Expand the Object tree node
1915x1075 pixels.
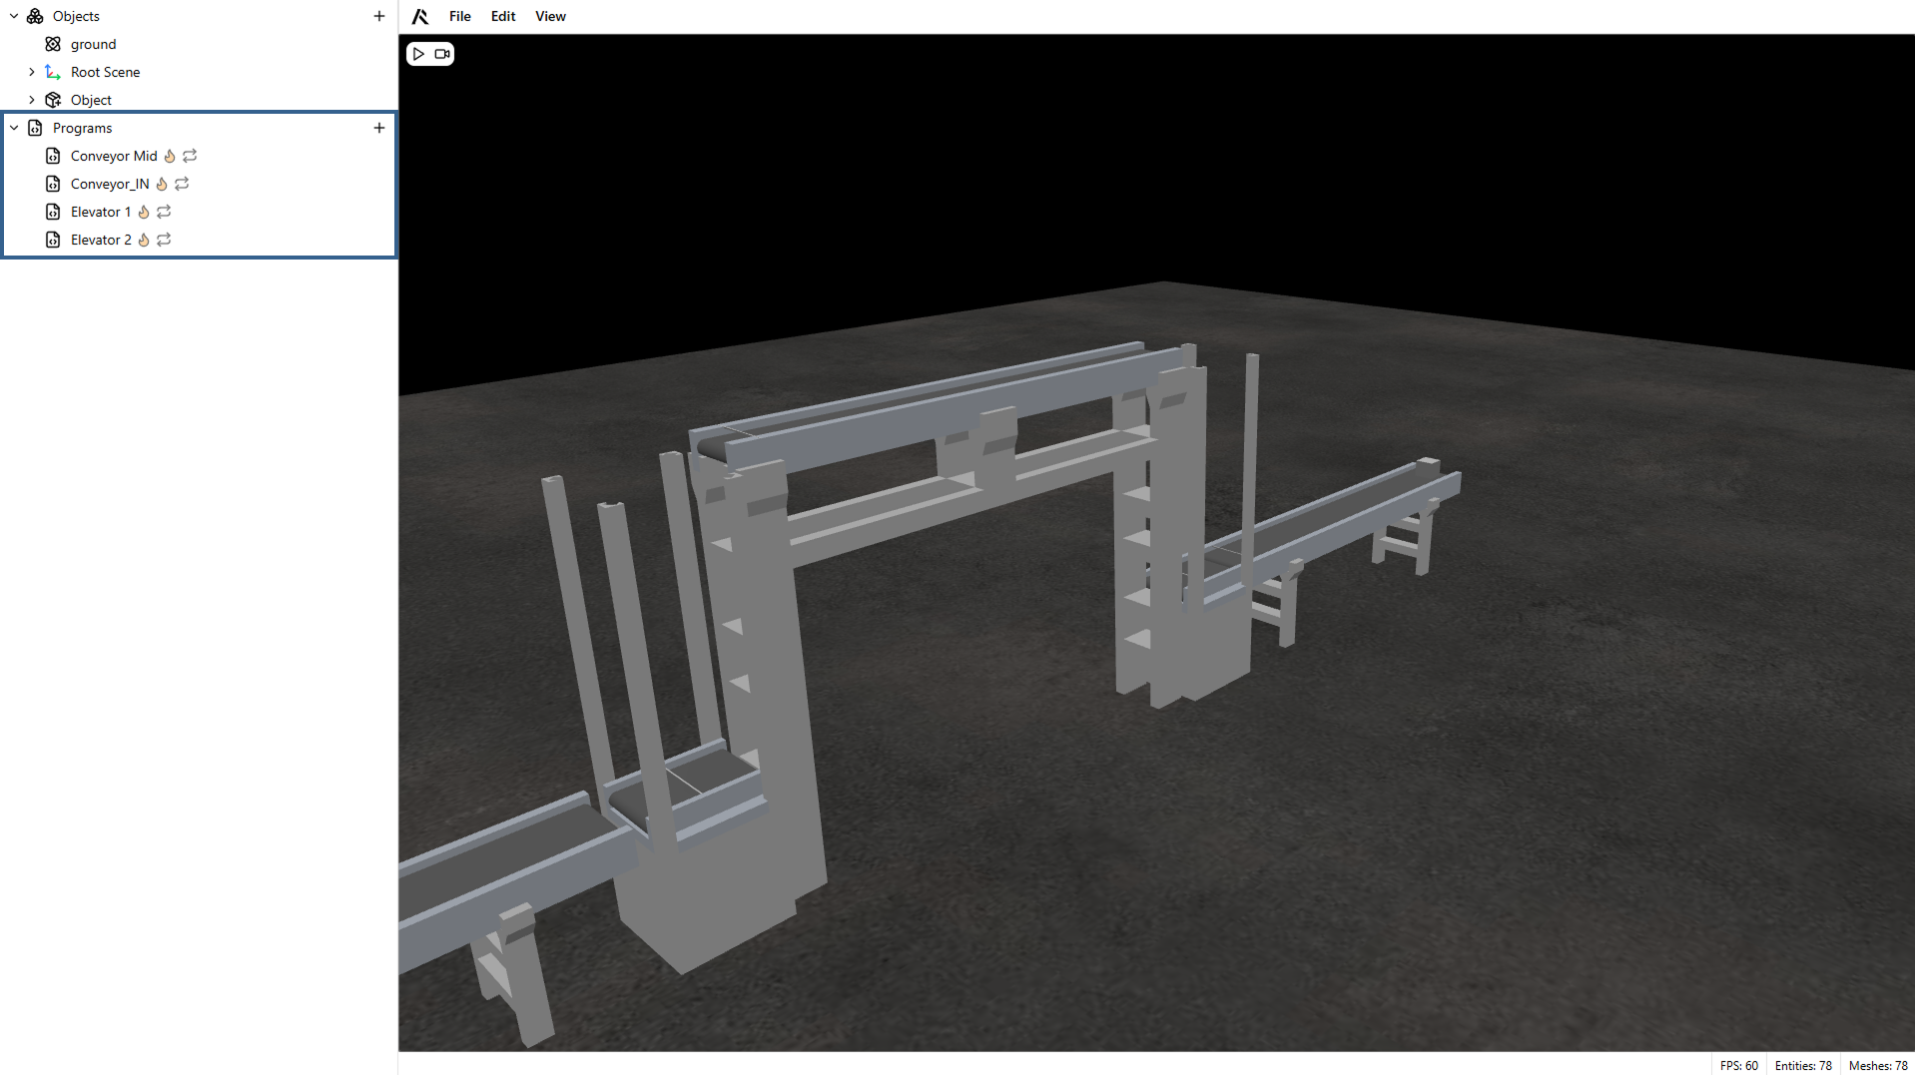[x=32, y=100]
